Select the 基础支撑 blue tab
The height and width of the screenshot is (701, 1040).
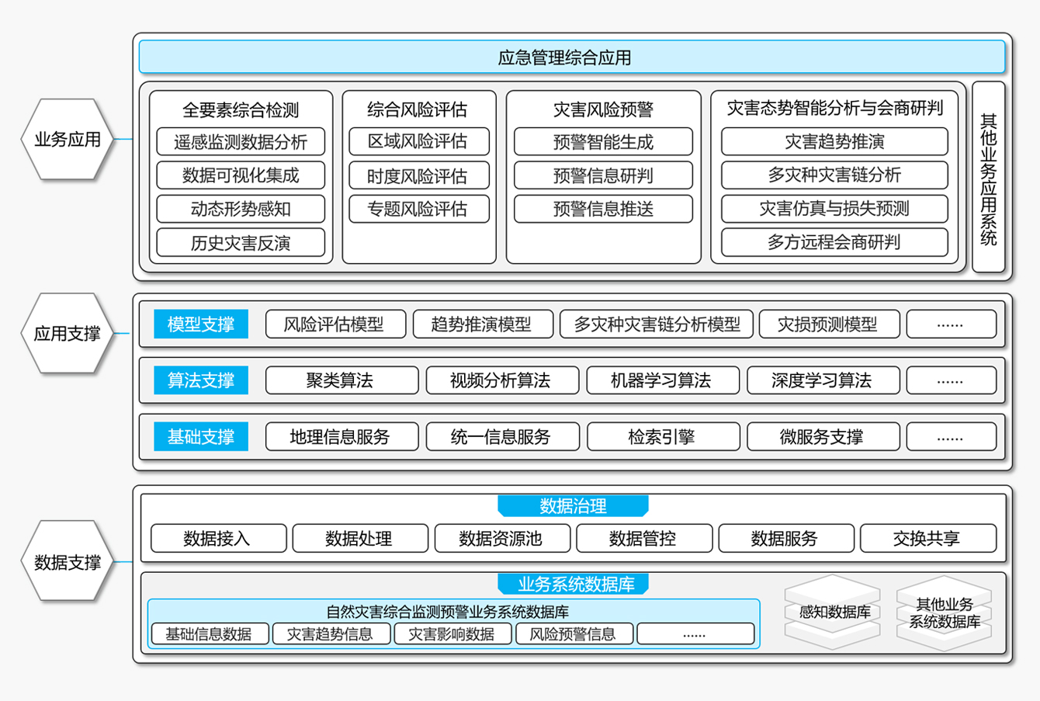pos(201,437)
